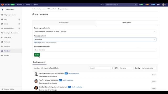Open the Select a group to invite dropdown

click(95, 32)
